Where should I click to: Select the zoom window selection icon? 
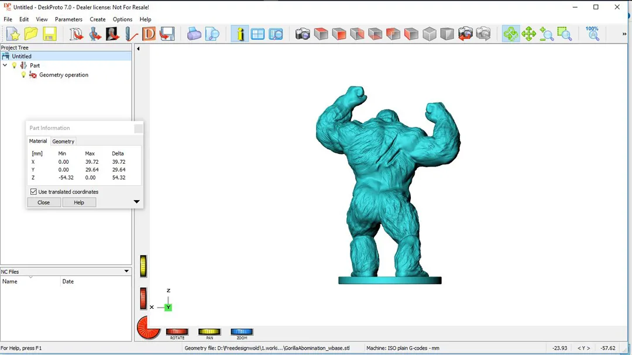coord(565,35)
